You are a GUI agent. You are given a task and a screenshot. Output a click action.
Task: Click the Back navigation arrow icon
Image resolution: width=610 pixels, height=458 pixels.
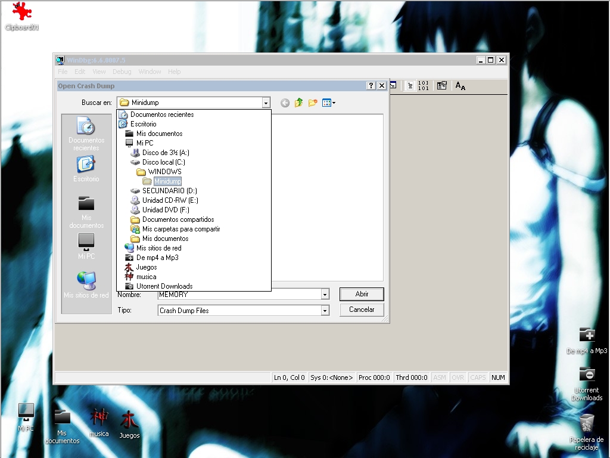[285, 103]
